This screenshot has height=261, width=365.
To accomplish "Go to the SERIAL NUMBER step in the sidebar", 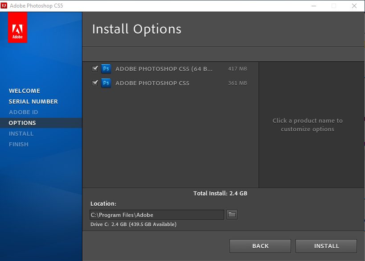I will coord(33,101).
